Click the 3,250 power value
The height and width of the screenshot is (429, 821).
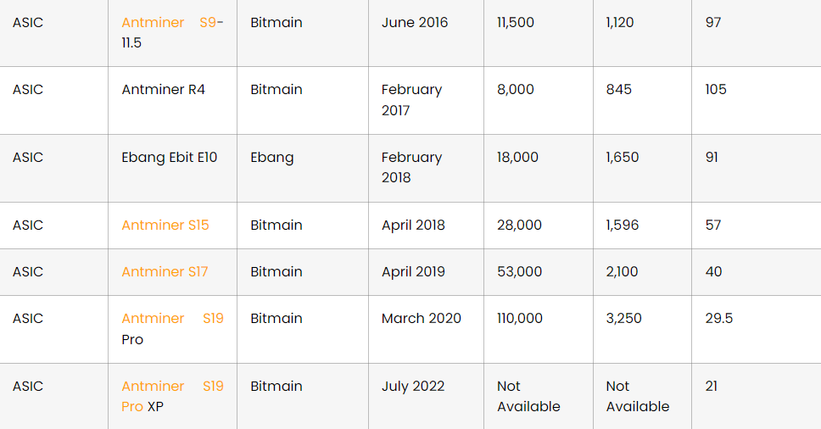coord(623,319)
